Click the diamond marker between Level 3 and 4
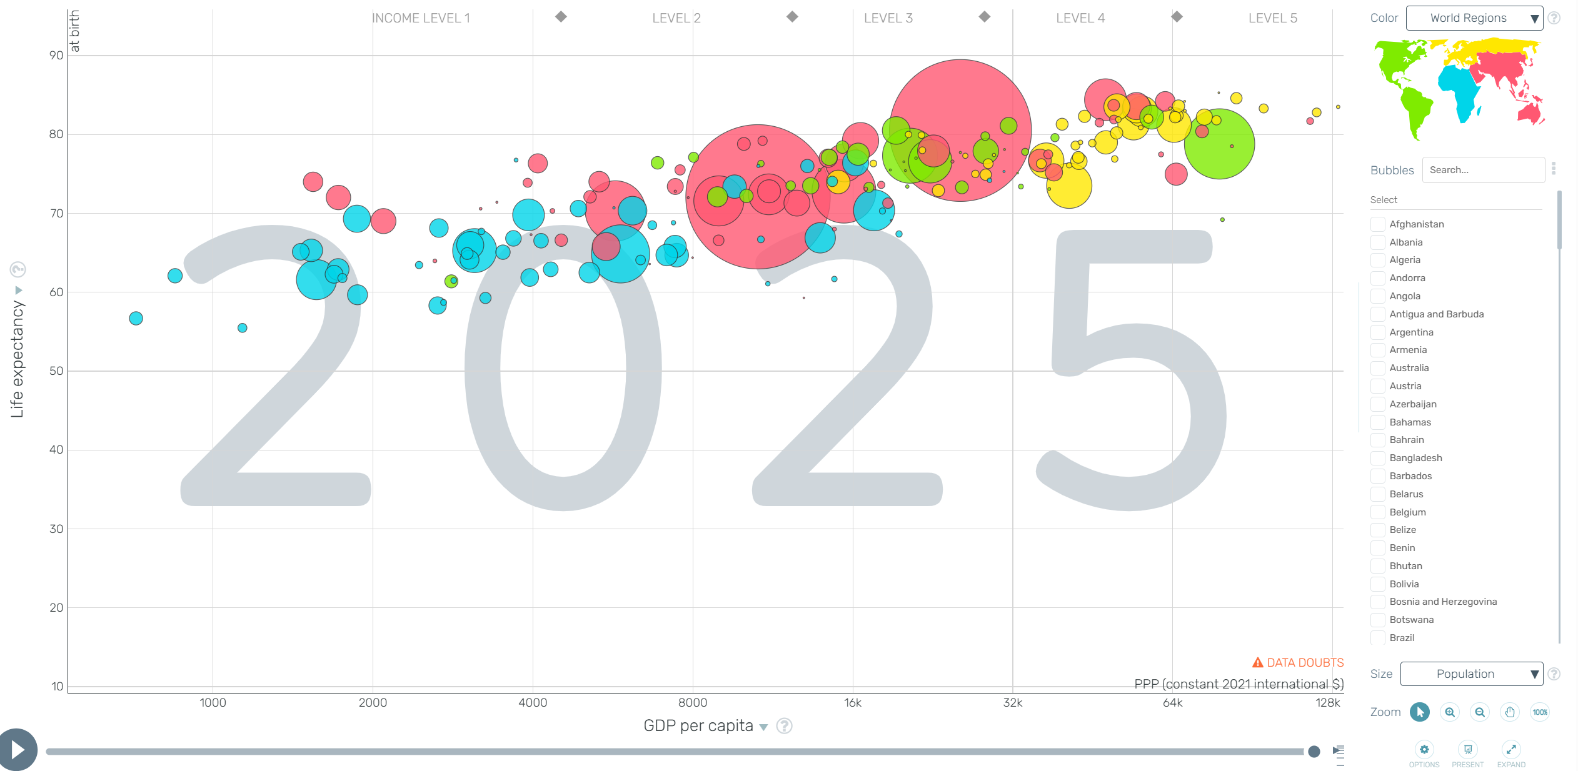This screenshot has height=771, width=1578. click(985, 17)
